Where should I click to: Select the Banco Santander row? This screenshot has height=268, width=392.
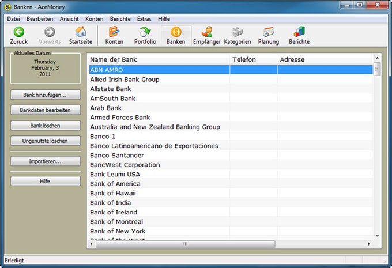(231, 156)
